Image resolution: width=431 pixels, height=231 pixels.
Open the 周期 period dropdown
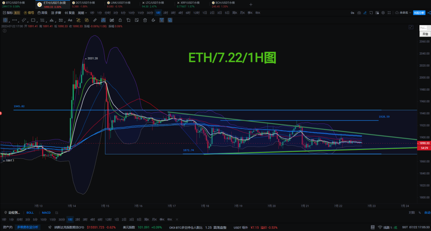(82, 13)
